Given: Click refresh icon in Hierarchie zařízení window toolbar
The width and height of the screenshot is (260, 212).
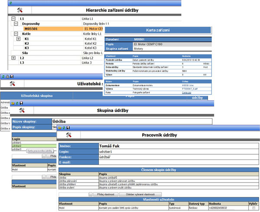Looking at the screenshot, I should pos(10,3).
